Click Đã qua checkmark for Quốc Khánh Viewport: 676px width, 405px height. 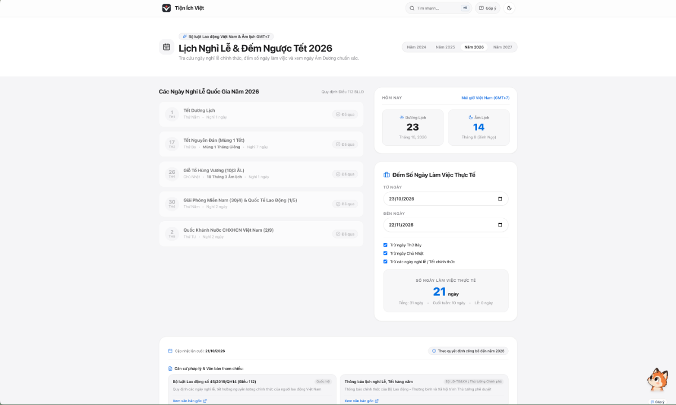tap(338, 233)
